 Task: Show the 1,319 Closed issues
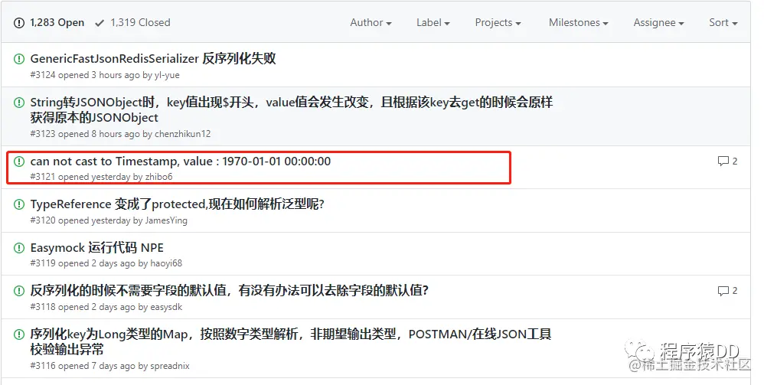click(x=132, y=23)
